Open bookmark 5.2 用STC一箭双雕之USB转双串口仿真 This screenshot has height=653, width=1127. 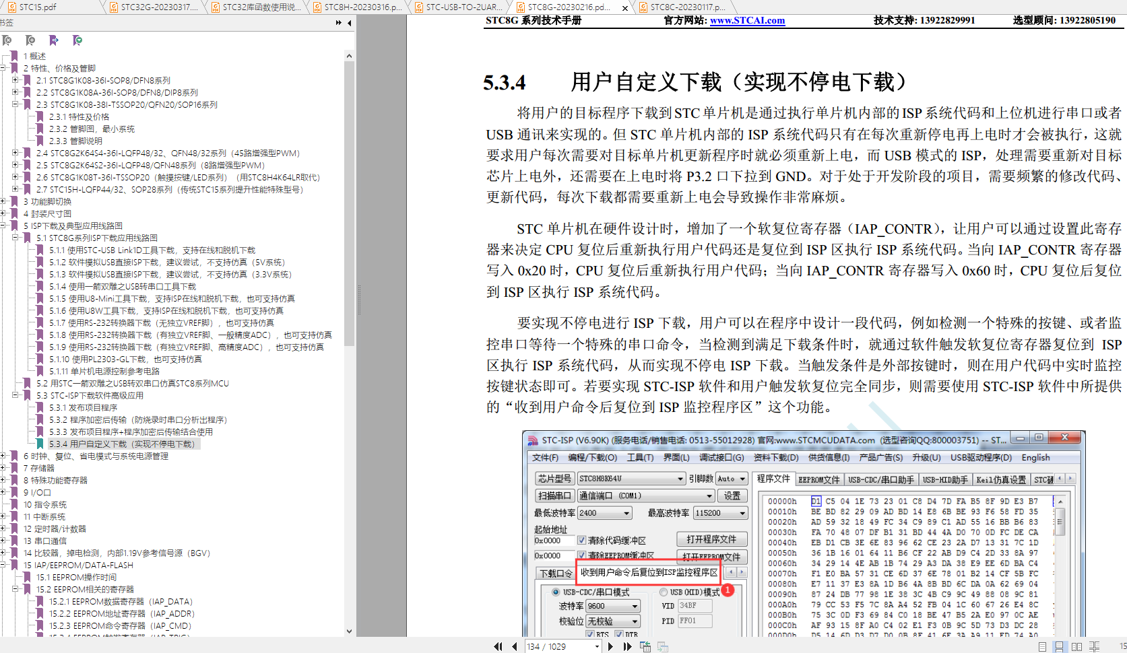click(x=132, y=383)
